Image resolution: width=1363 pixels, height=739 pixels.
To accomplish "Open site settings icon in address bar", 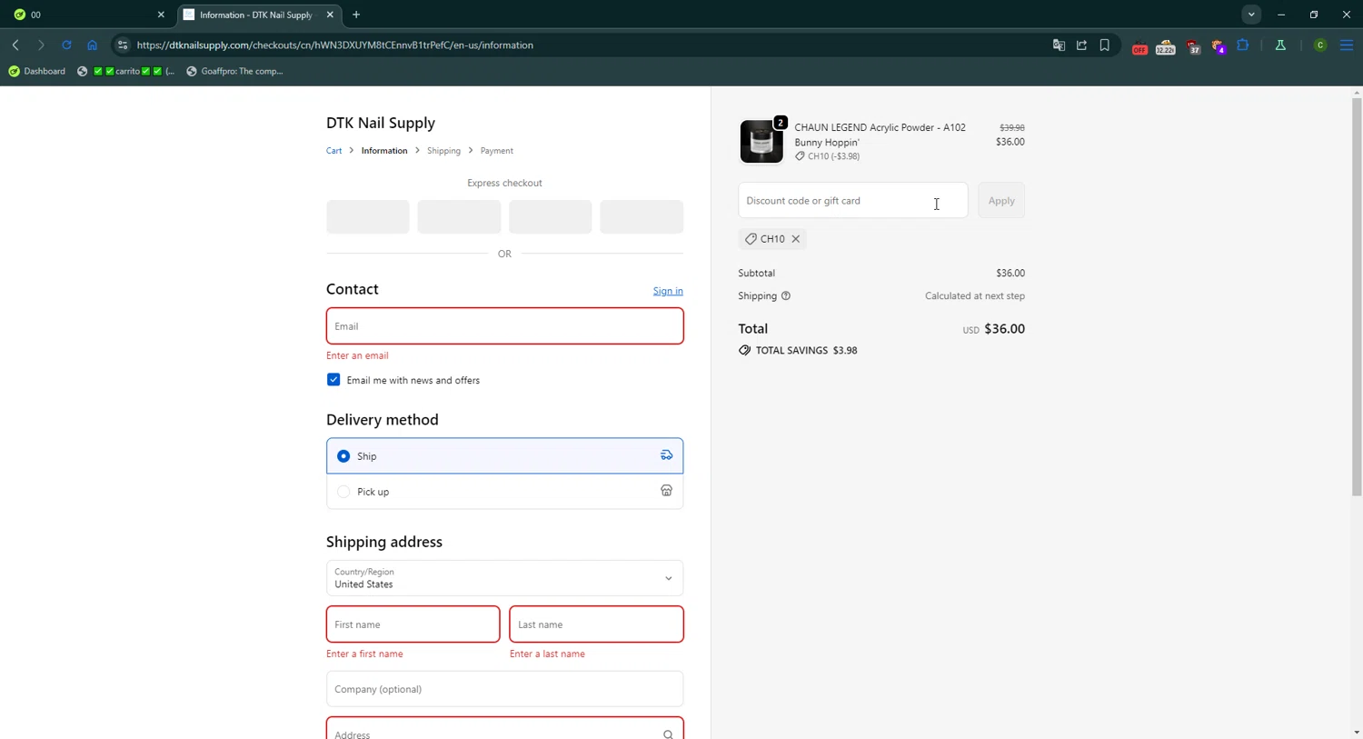I will tap(123, 45).
